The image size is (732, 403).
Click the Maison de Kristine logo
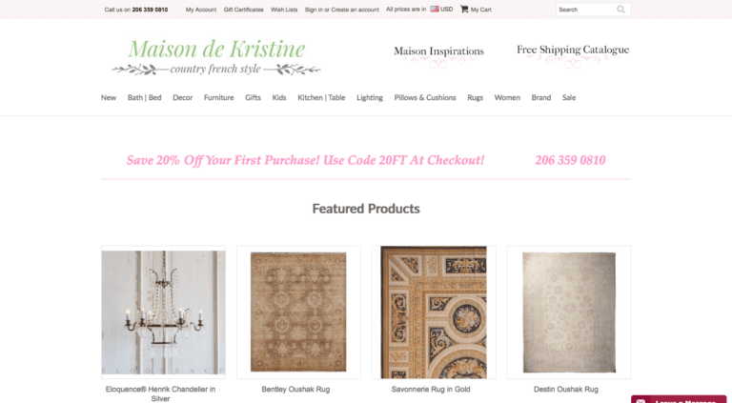pos(216,57)
